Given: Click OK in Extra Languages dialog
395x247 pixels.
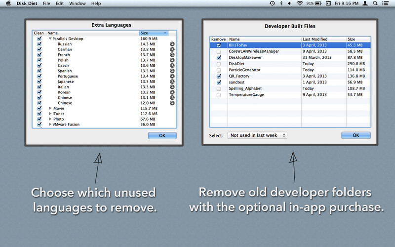Looking at the screenshot, I should pyautogui.click(x=162, y=135).
